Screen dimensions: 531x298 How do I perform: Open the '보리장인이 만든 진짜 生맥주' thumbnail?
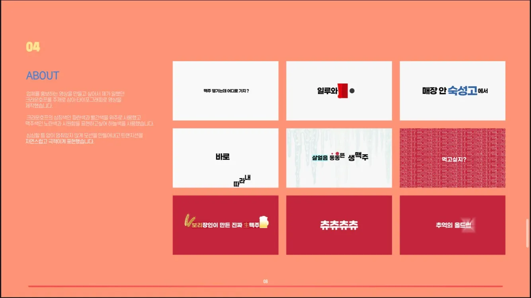(225, 225)
